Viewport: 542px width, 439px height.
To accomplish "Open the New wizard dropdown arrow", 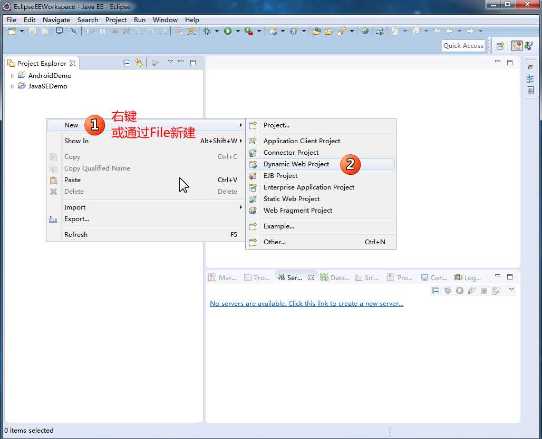I will pos(22,31).
